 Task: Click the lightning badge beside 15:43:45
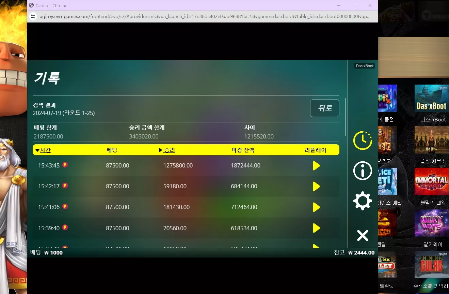pyautogui.click(x=65, y=165)
